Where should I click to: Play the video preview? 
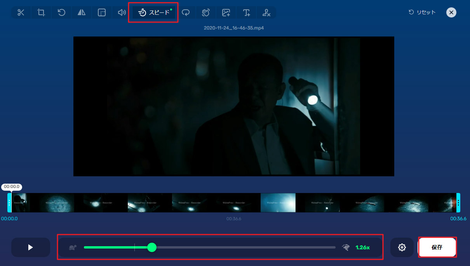[x=31, y=247]
